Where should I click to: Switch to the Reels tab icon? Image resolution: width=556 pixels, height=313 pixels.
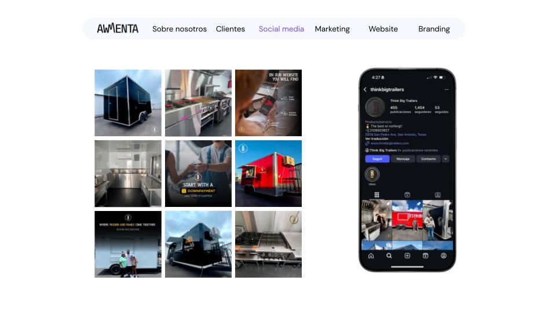coord(407,195)
